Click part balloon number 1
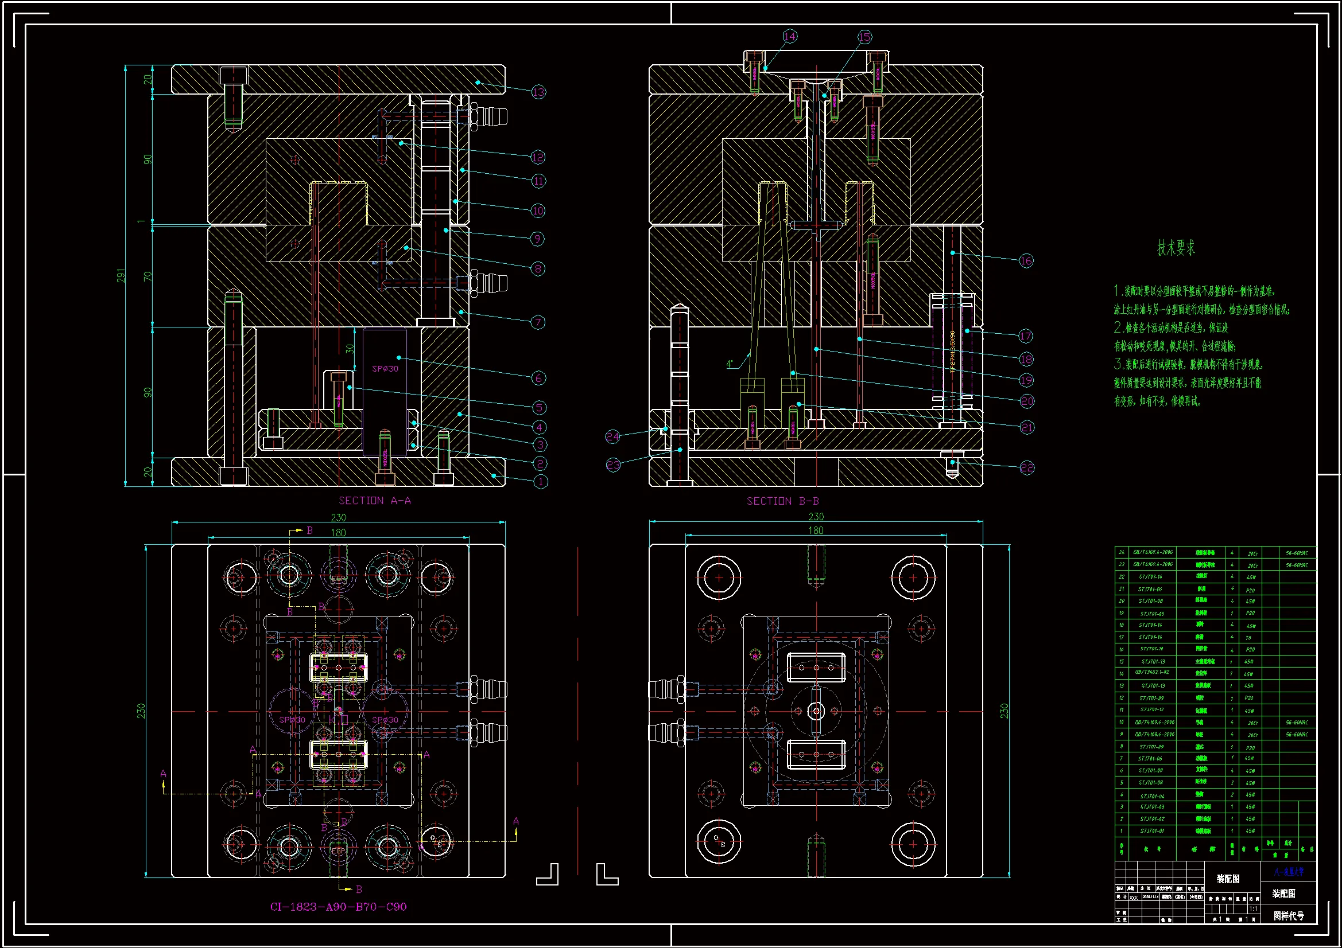Viewport: 1342px width, 948px height. [541, 482]
